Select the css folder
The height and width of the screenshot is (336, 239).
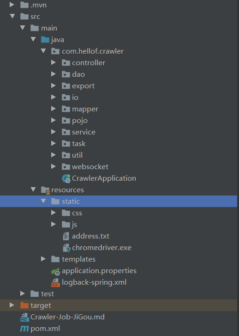point(72,213)
